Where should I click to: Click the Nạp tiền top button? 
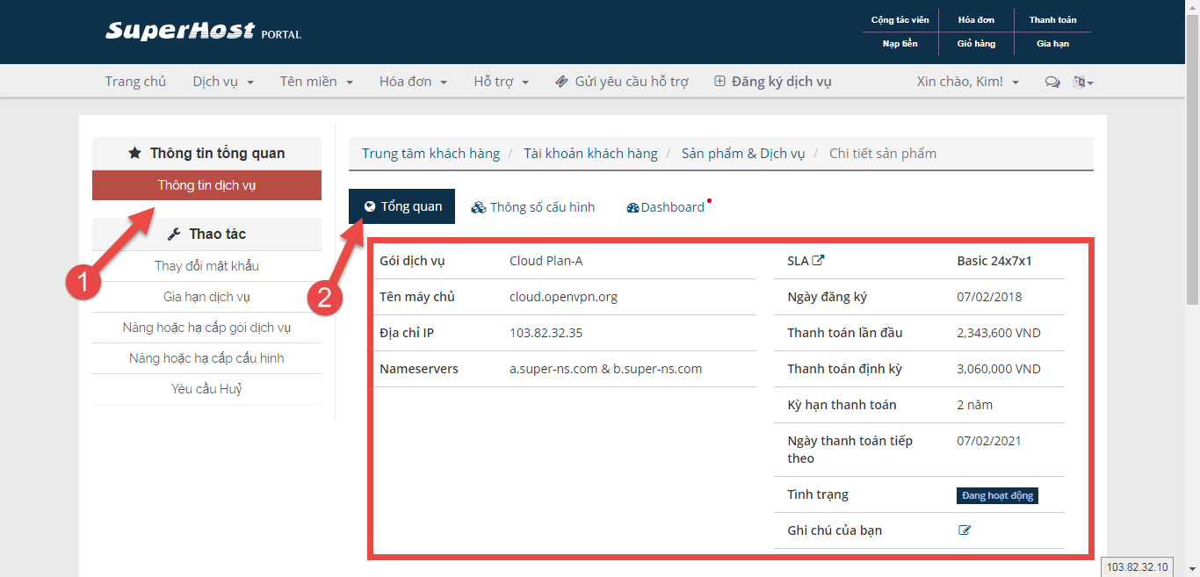[900, 43]
